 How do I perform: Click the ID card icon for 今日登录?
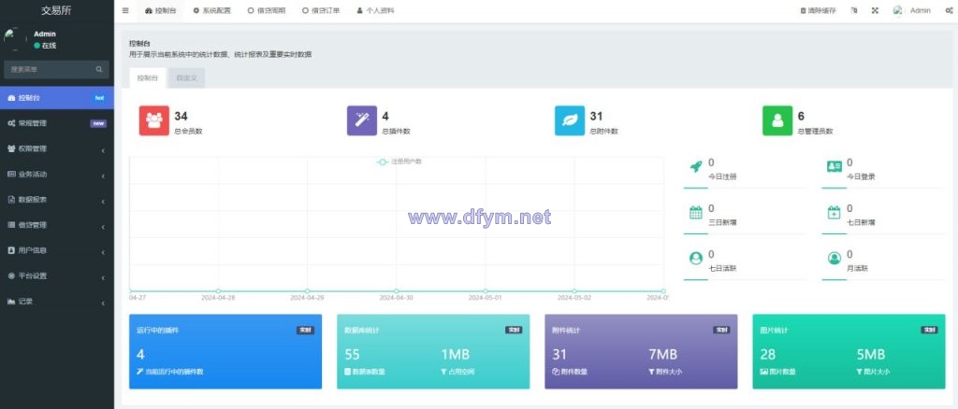(834, 166)
